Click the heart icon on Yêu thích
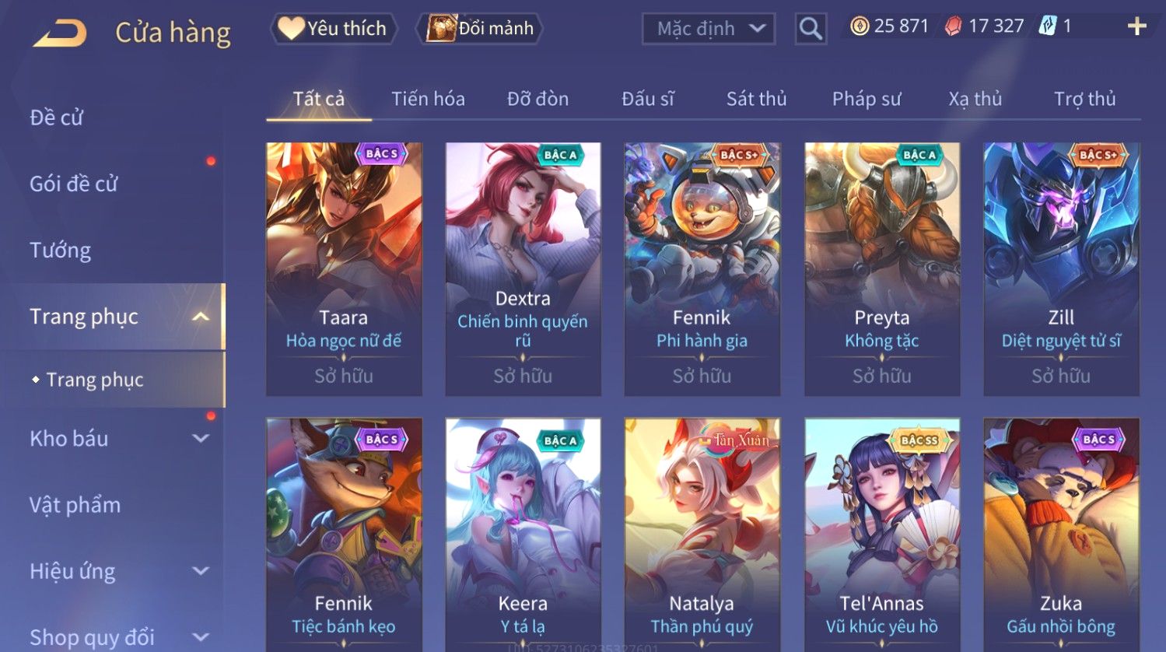The image size is (1166, 652). (x=291, y=29)
